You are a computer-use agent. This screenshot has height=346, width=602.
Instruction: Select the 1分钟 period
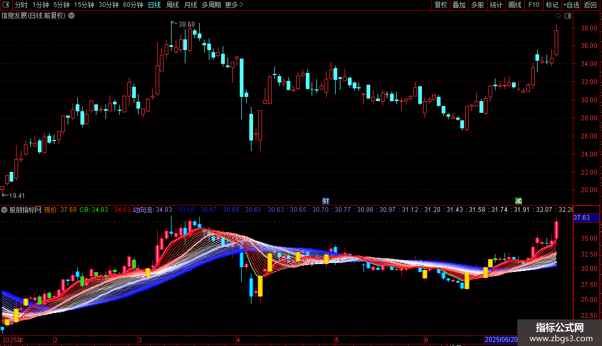(40, 5)
